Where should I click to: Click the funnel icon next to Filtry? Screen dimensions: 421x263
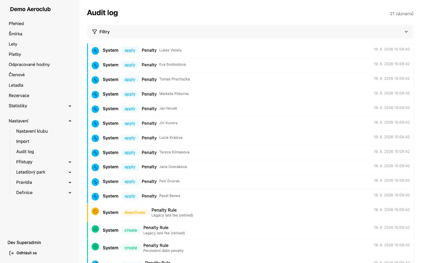tap(94, 32)
